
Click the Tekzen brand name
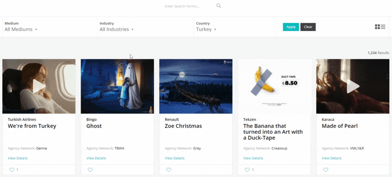point(250,120)
